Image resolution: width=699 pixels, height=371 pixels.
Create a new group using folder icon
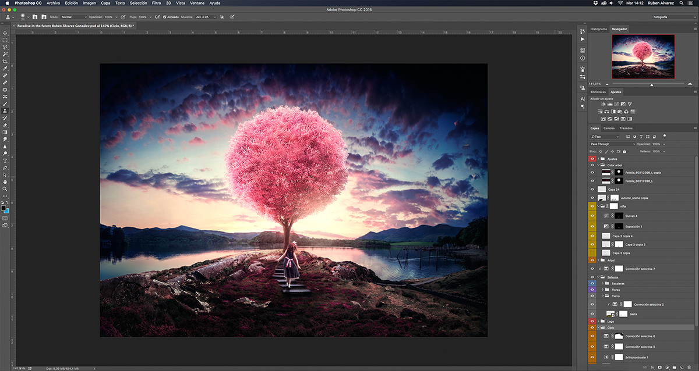(x=674, y=368)
